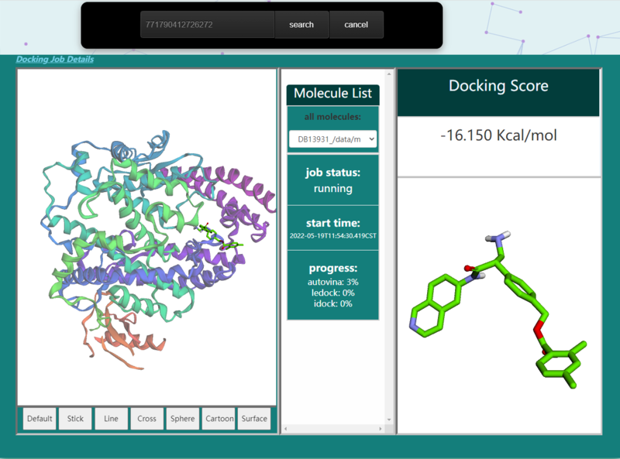
Task: Click the green ligand molecule 3D view
Action: point(499,307)
